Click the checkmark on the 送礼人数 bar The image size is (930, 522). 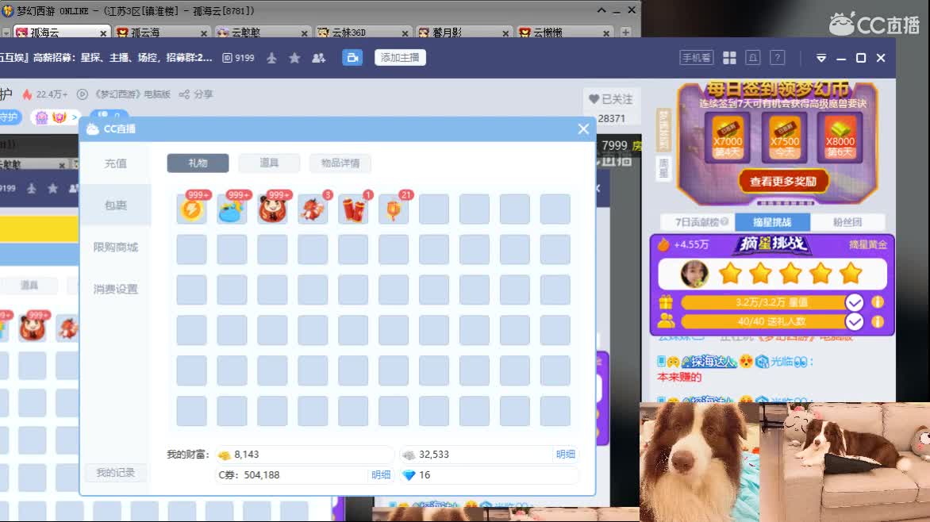(x=854, y=321)
